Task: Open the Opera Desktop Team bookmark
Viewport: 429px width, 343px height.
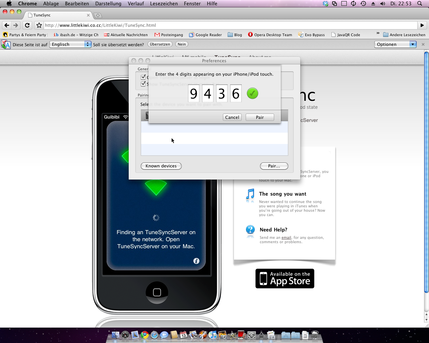Action: 270,35
